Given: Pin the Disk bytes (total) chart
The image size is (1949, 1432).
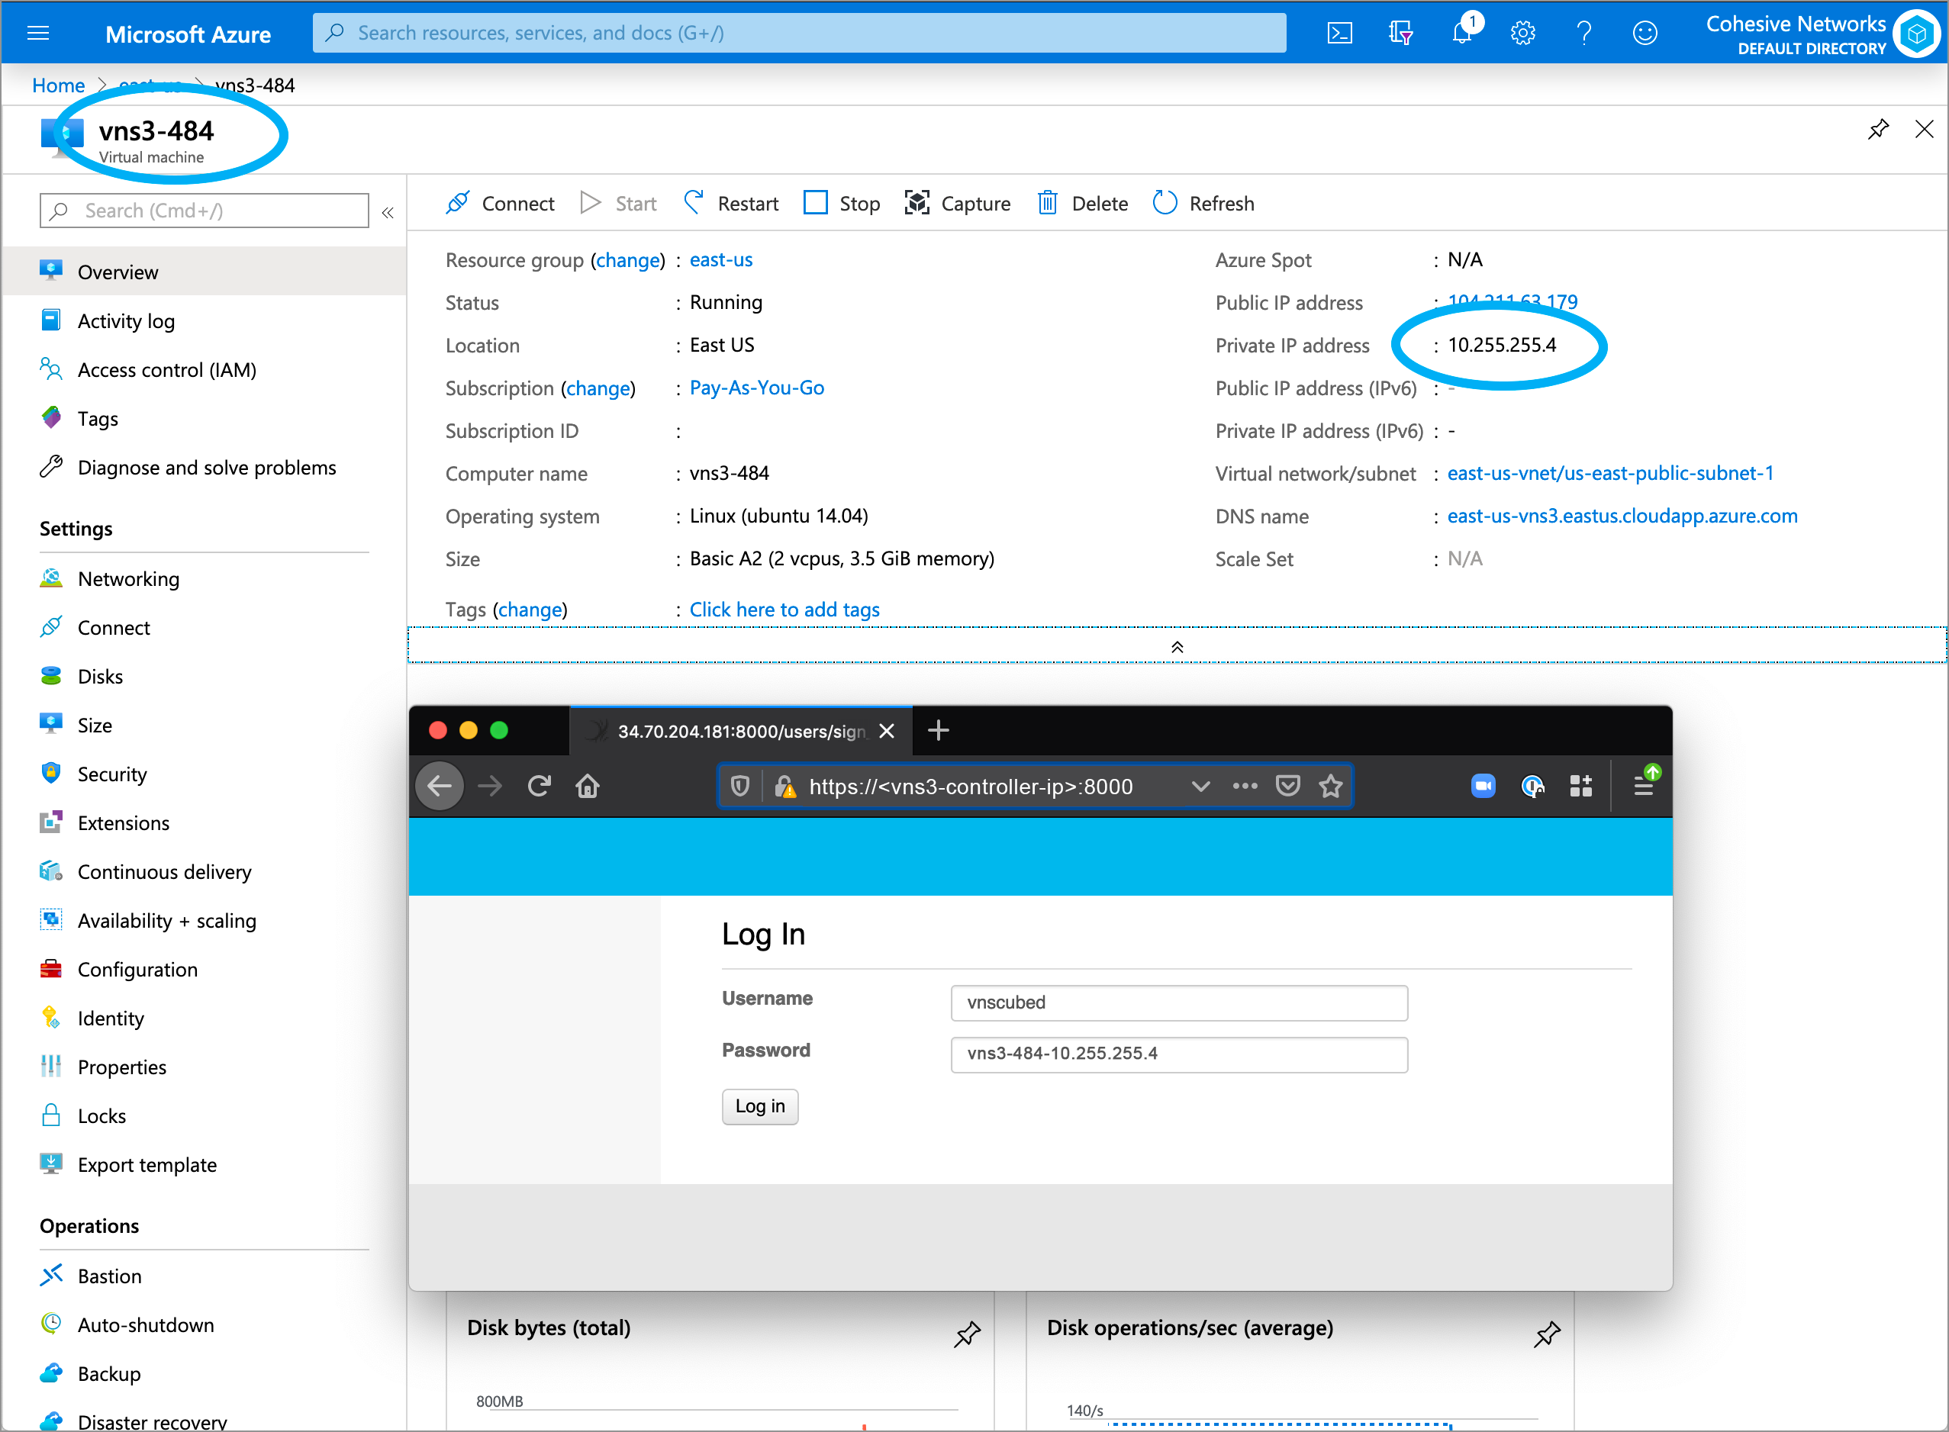Looking at the screenshot, I should point(967,1333).
